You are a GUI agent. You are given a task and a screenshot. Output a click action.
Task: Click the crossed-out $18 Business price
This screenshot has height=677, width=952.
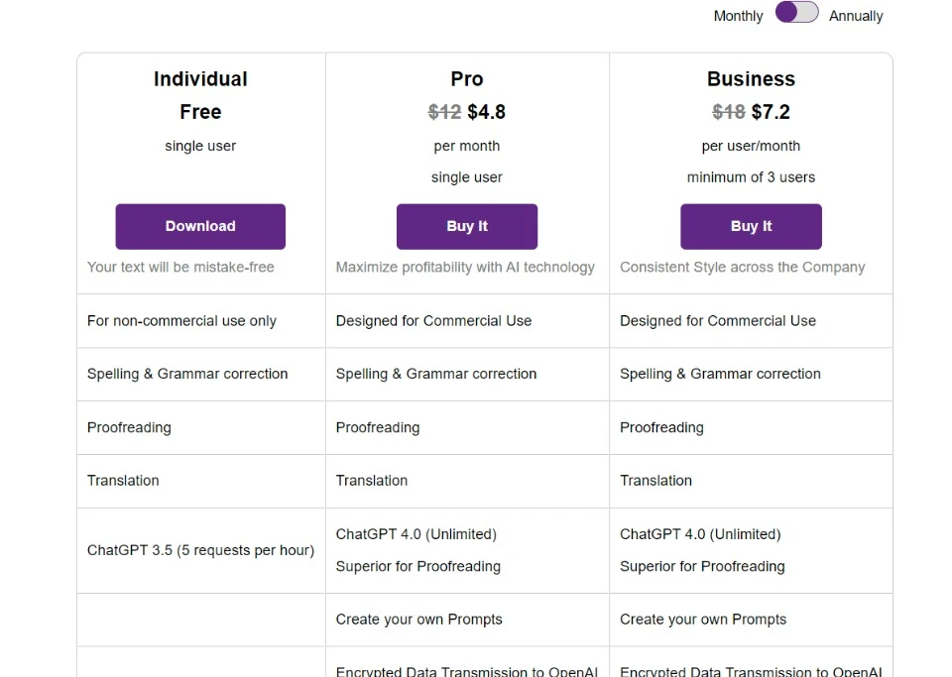(x=729, y=112)
